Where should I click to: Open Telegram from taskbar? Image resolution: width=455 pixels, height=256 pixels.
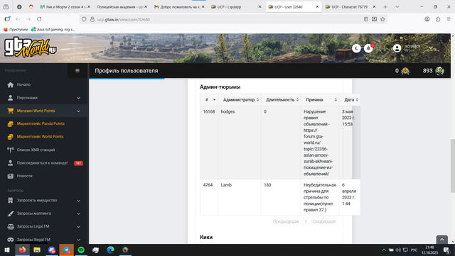(66, 250)
